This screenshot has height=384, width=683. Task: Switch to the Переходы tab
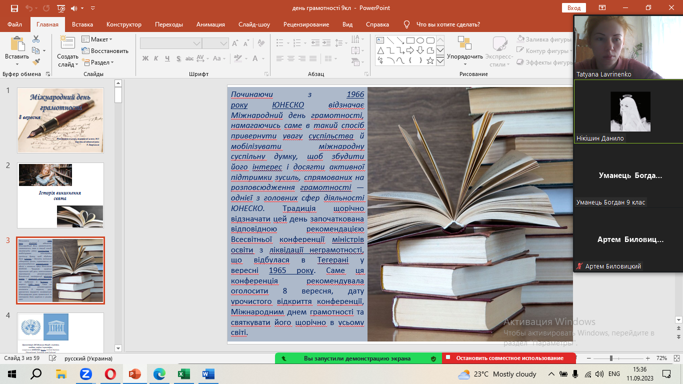click(x=169, y=24)
